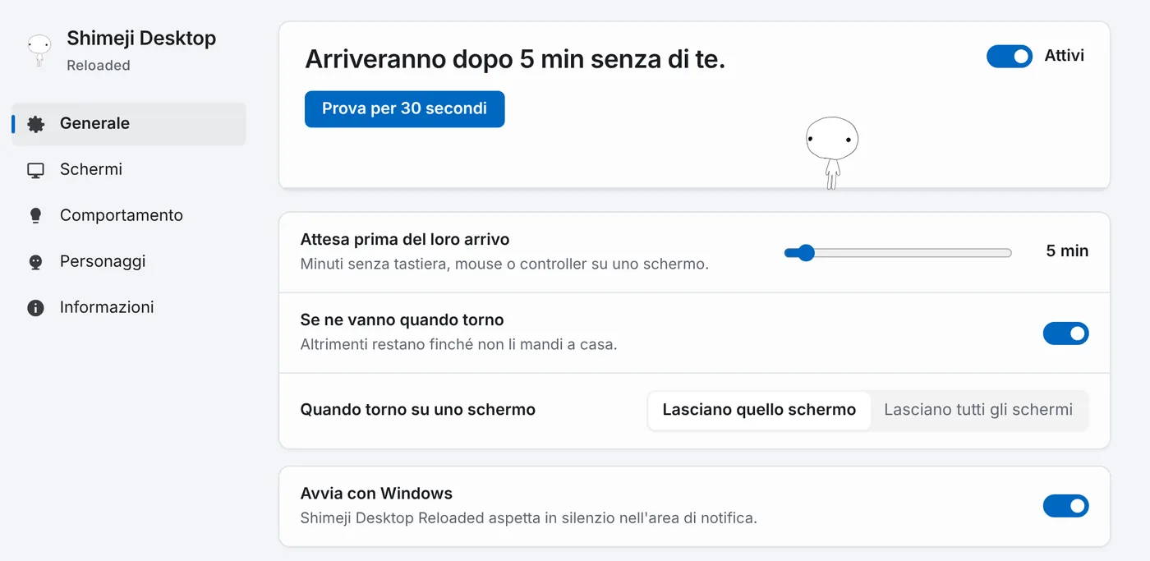Click the "Altrimenti restano finché non li mandi a casa" text
Image resolution: width=1150 pixels, height=561 pixels.
tap(458, 344)
